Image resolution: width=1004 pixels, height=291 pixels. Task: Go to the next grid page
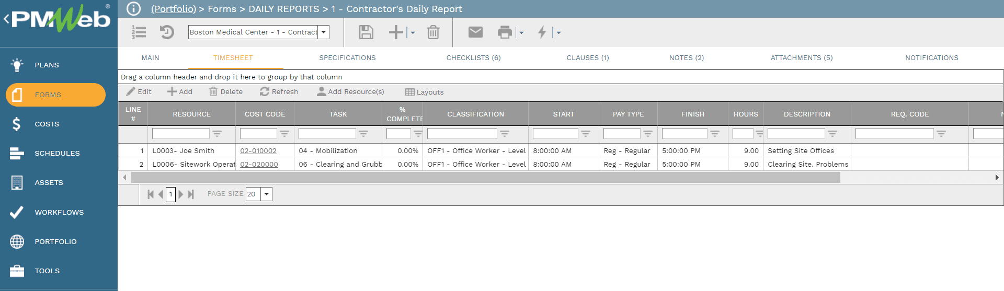[x=181, y=194]
